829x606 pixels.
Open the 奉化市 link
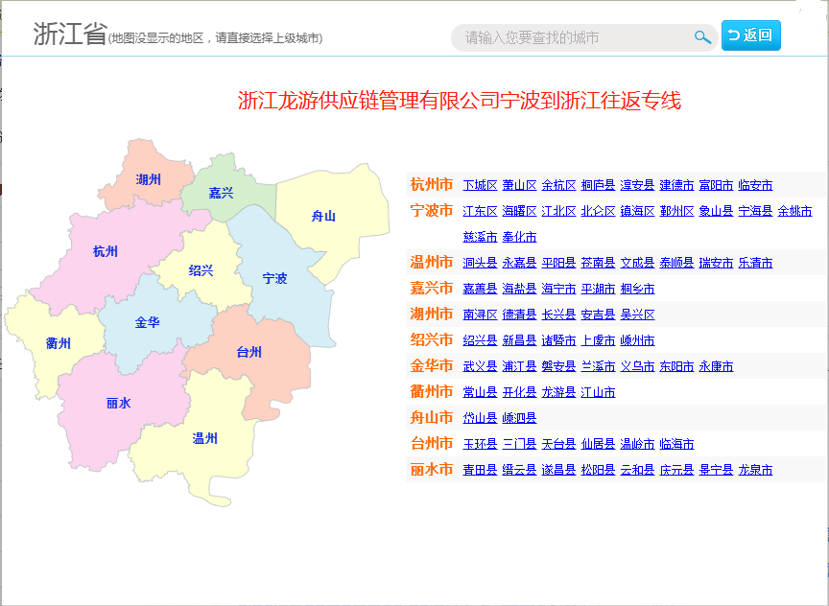coord(519,237)
